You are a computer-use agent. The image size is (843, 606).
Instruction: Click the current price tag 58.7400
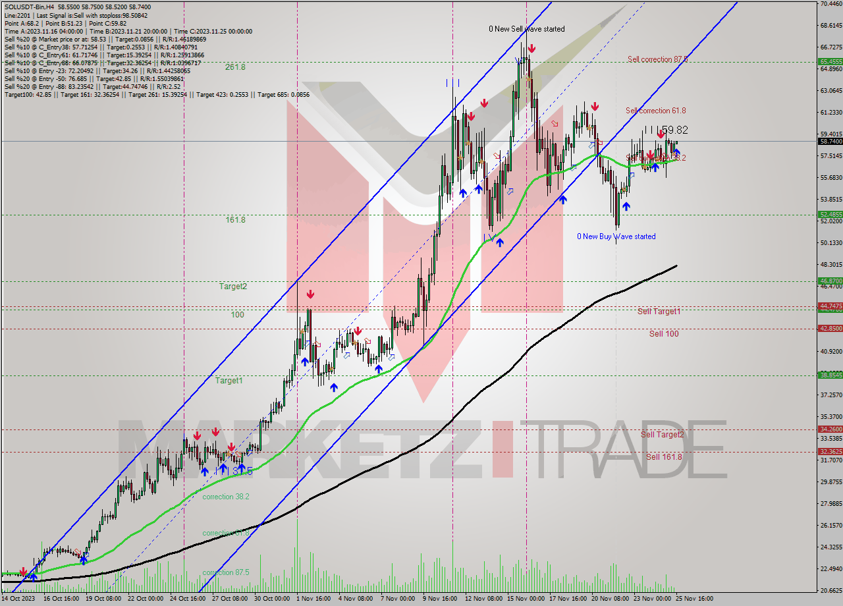point(830,141)
